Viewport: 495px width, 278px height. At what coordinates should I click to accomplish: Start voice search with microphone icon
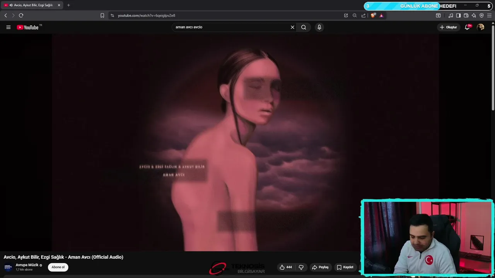[319, 27]
